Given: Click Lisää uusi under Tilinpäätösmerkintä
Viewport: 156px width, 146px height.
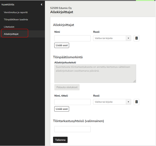Looking at the screenshot, I should coord(62,109).
